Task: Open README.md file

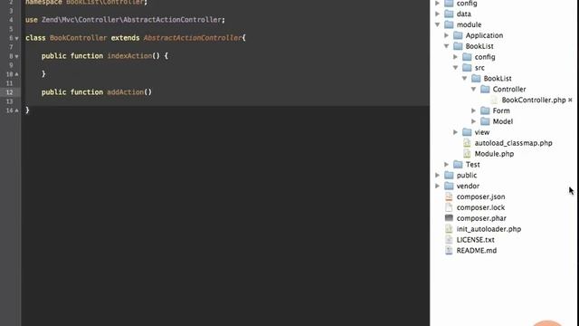Action: (x=477, y=250)
